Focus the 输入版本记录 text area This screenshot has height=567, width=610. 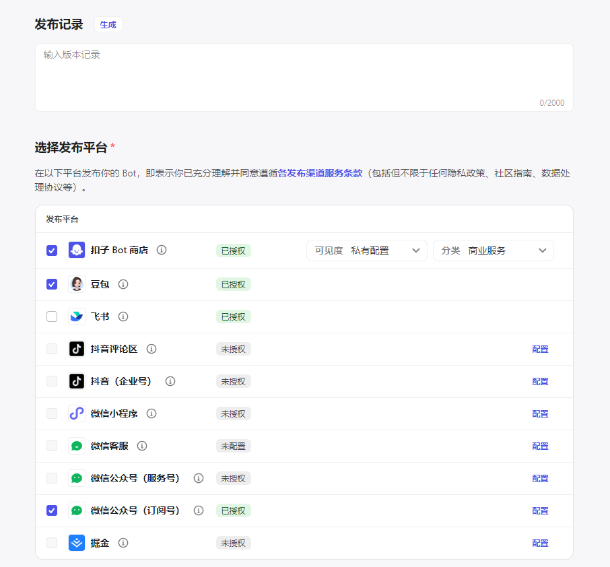[304, 77]
